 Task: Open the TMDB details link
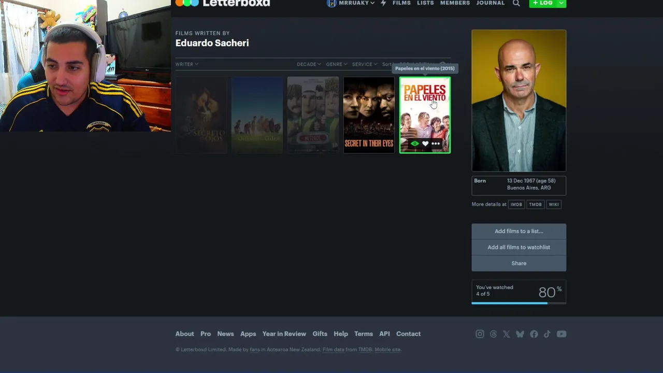point(535,205)
